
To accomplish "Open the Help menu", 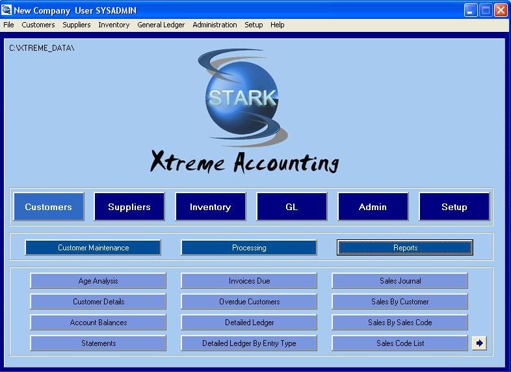I will [x=278, y=25].
